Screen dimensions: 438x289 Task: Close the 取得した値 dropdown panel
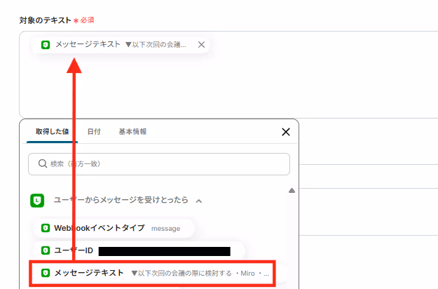(x=286, y=132)
